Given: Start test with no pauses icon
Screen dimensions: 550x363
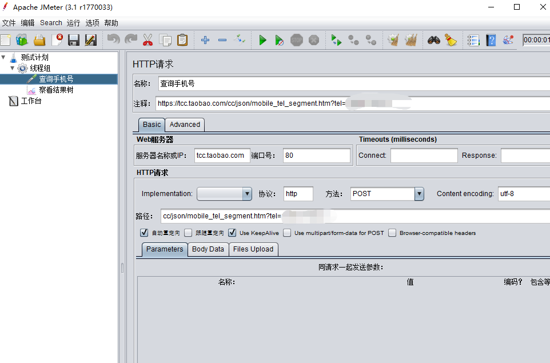Looking at the screenshot, I should pos(279,40).
